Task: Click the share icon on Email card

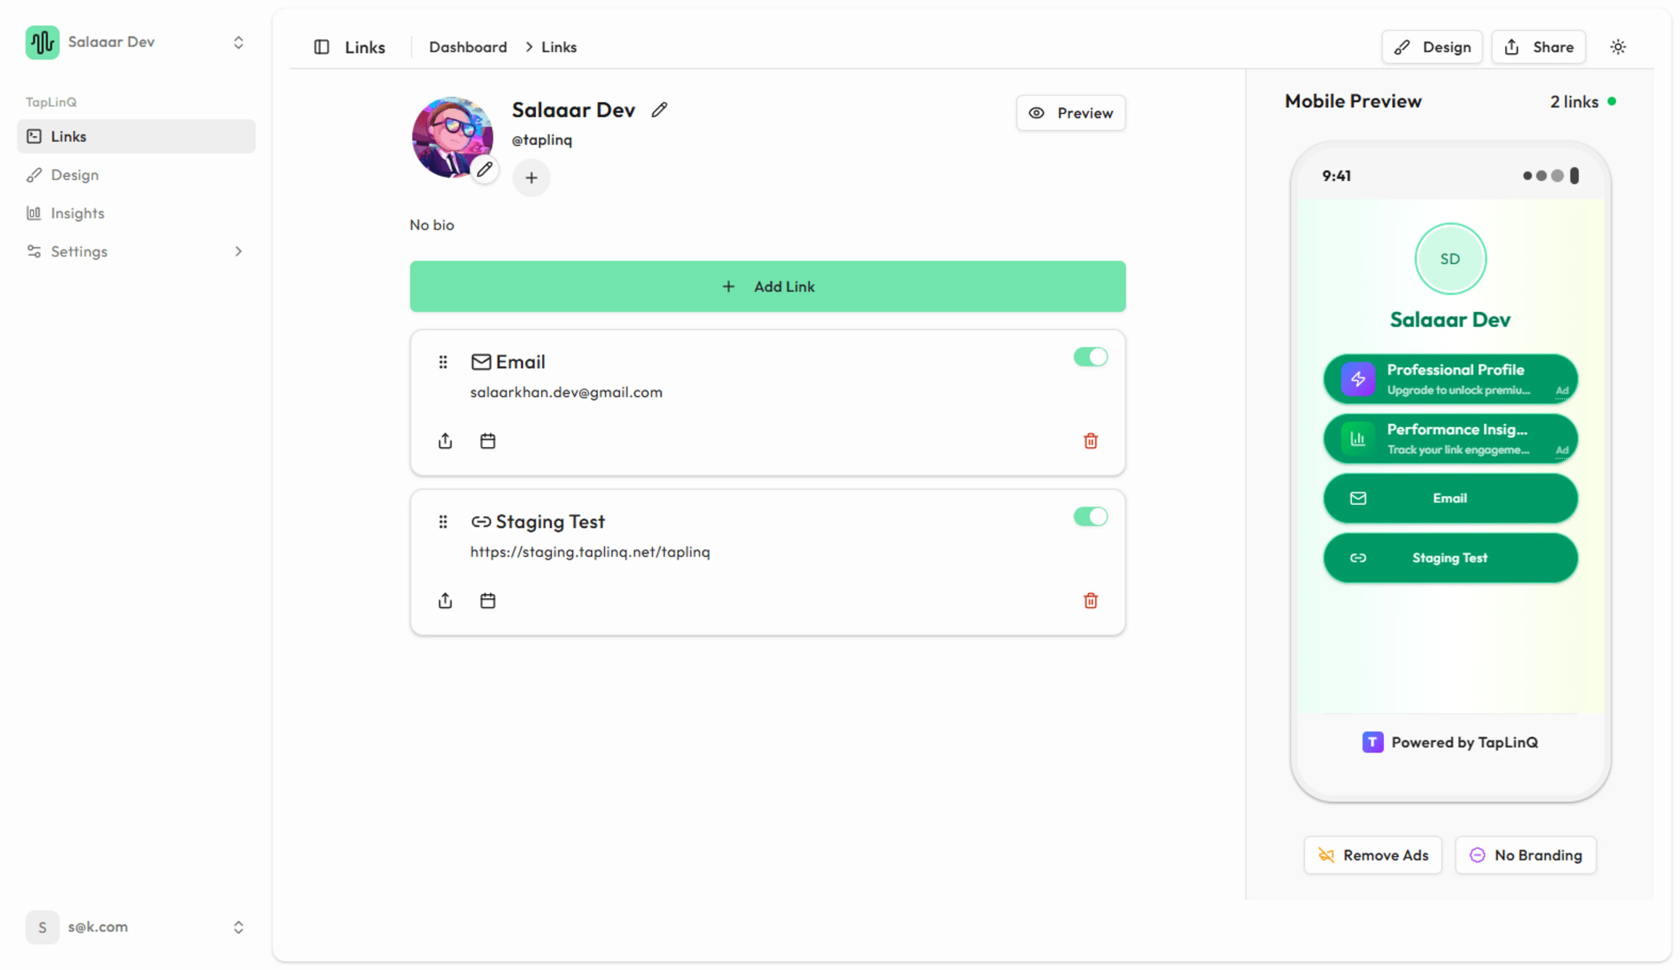Action: pos(445,441)
